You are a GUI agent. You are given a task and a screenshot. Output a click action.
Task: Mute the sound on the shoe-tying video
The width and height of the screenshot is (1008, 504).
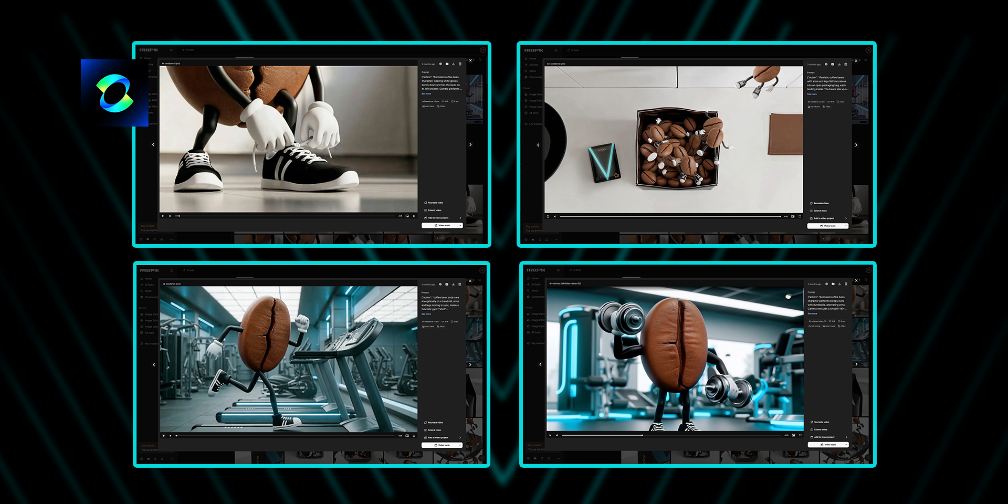click(x=170, y=216)
